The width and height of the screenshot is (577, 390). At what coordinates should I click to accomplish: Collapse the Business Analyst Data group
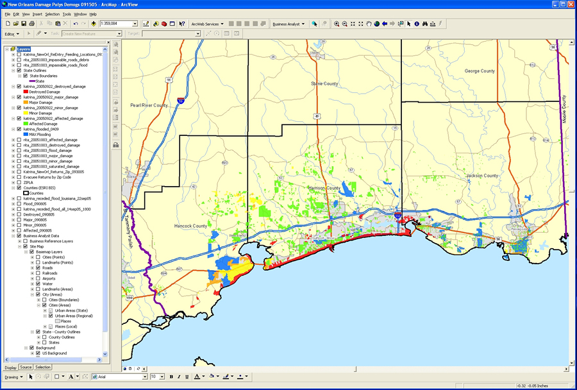[x=13, y=236]
